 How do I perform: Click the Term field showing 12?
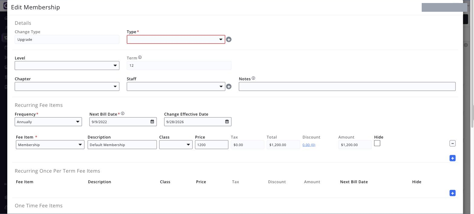[x=179, y=65]
